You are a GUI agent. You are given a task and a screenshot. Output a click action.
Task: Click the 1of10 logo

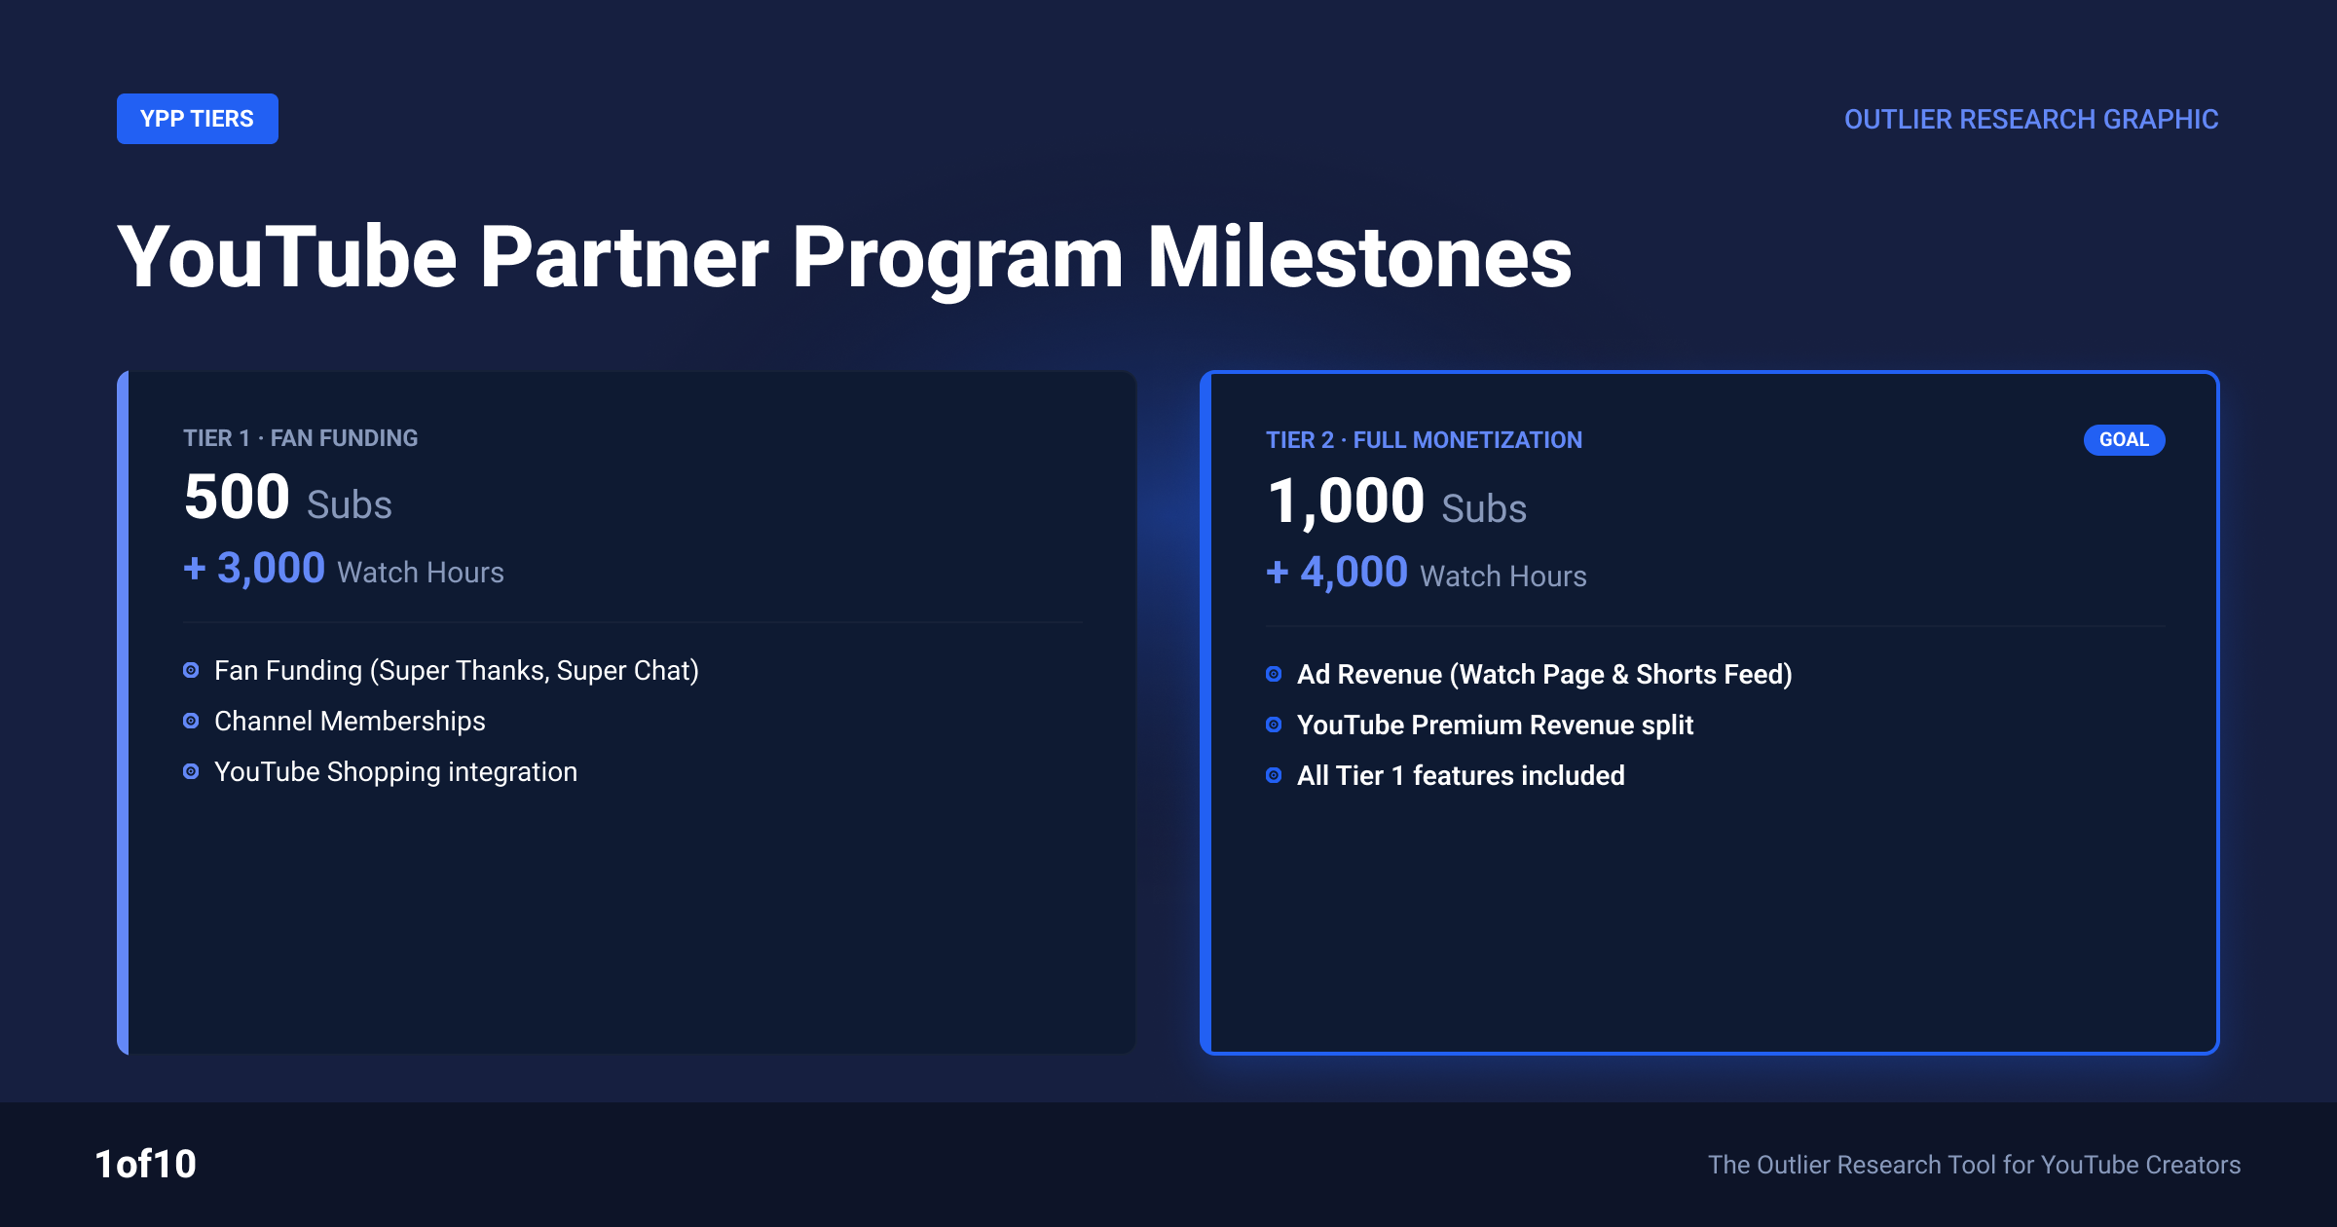[x=145, y=1164]
